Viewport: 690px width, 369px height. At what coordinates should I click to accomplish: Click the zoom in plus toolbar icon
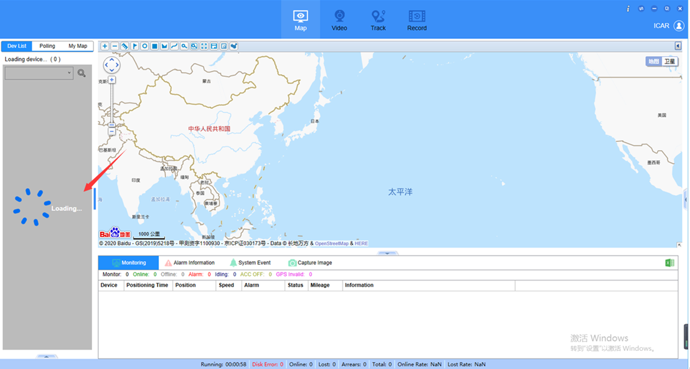click(105, 46)
